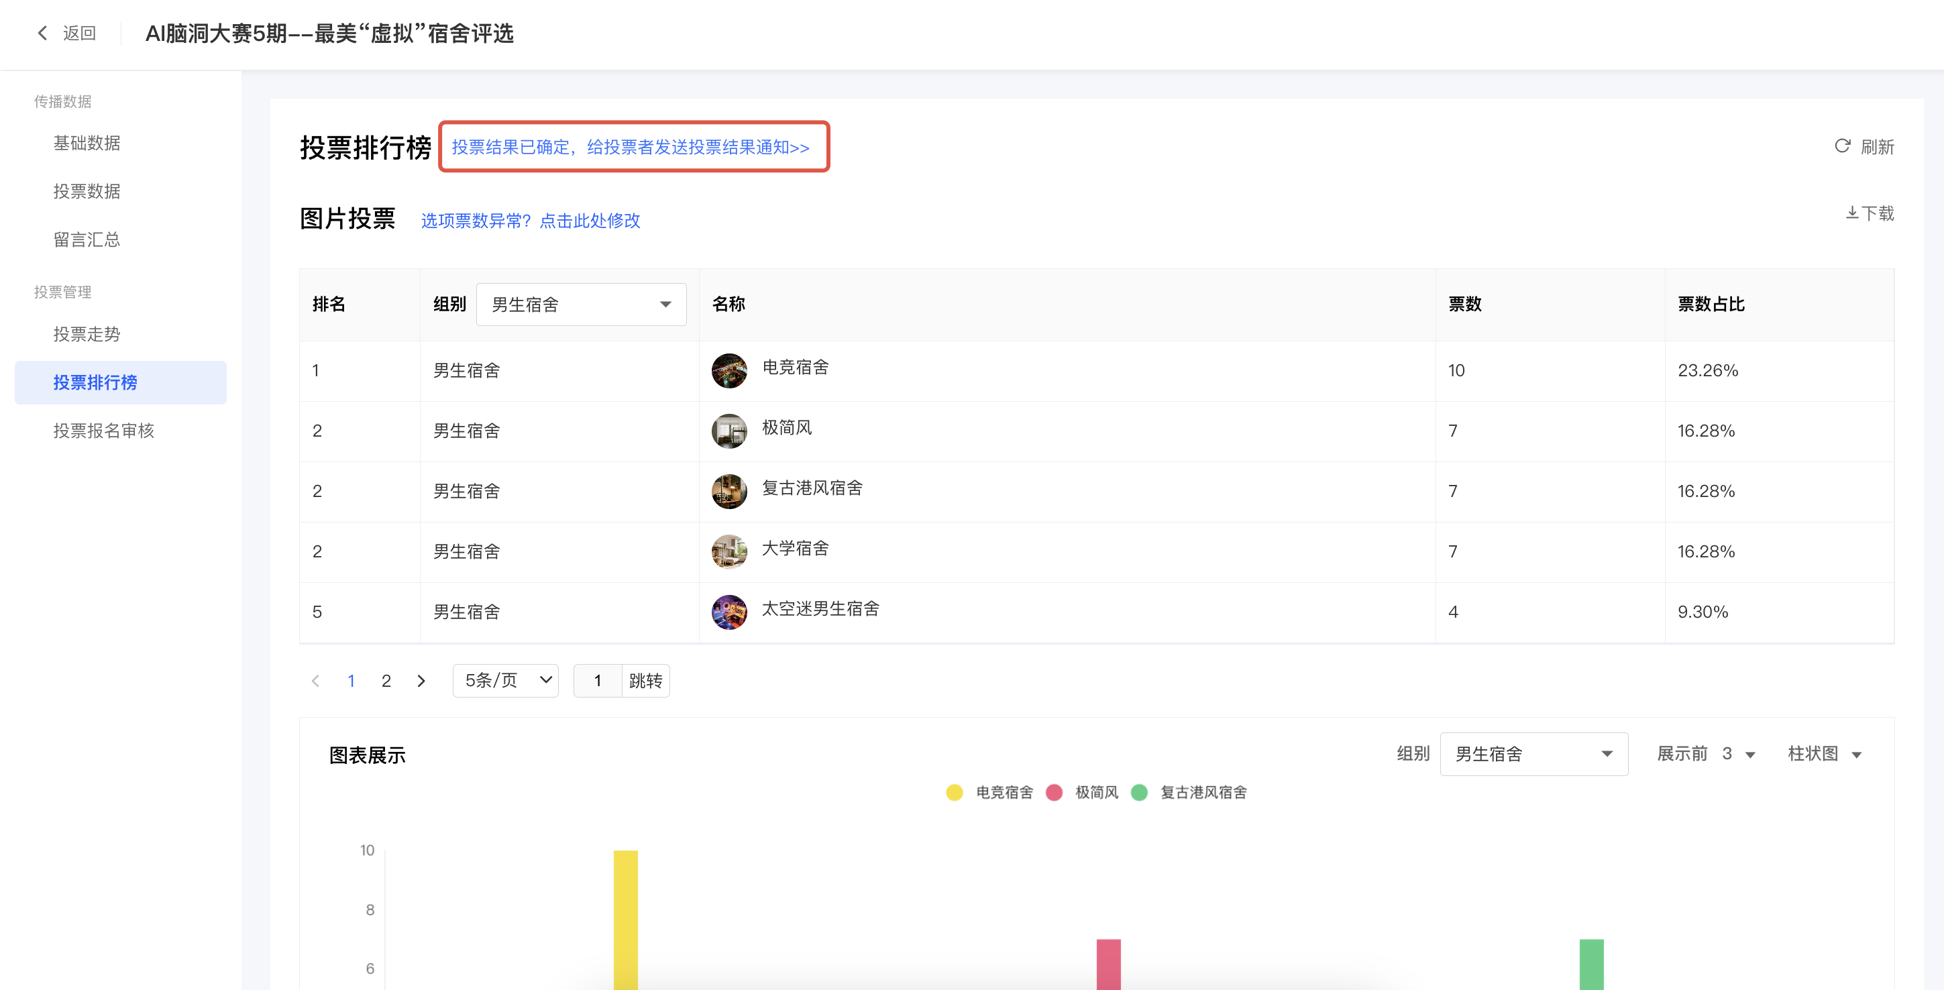The image size is (1944, 990).
Task: Click the page number jump input field
Action: pos(598,681)
